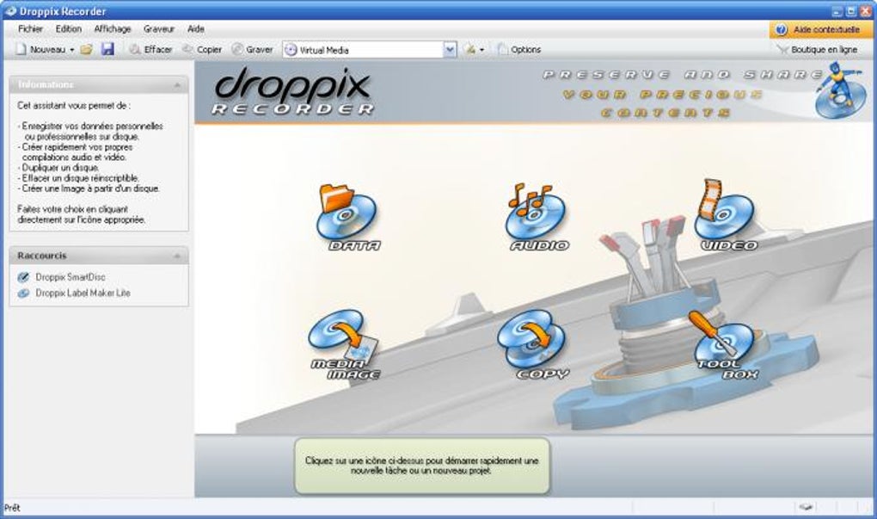This screenshot has height=519, width=877.
Task: Start a new VIDEO disc project
Action: (x=727, y=215)
